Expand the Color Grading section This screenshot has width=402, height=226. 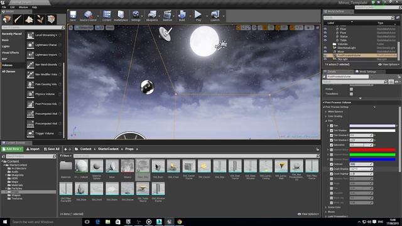point(326,116)
